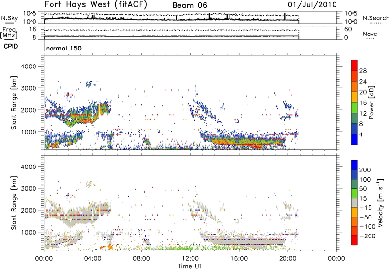This screenshot has width=389, height=269.
Task: Click time axis tick '12:00'
Action: point(190,259)
